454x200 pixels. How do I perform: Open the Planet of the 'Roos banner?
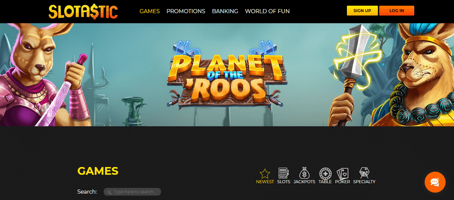point(227,75)
